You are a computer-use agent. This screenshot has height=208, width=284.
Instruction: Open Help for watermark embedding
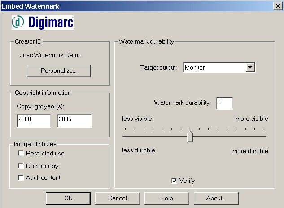tap(166, 198)
